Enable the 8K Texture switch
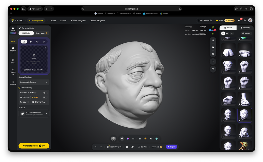The width and height of the screenshot is (263, 162). click(45, 97)
